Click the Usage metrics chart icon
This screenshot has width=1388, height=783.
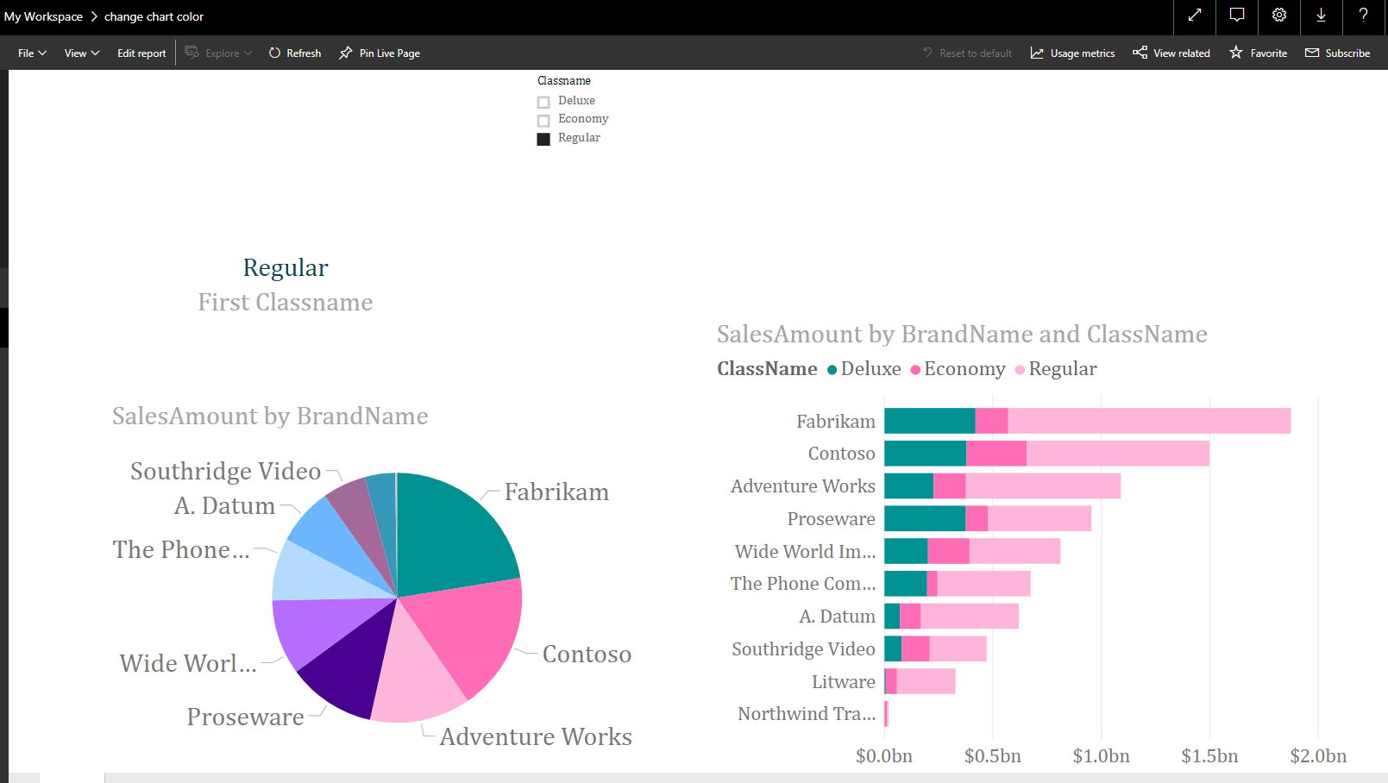tap(1037, 53)
